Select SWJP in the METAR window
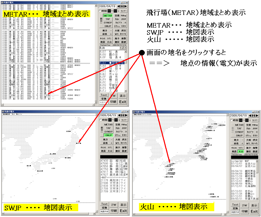261x217 pixels. click(108, 26)
